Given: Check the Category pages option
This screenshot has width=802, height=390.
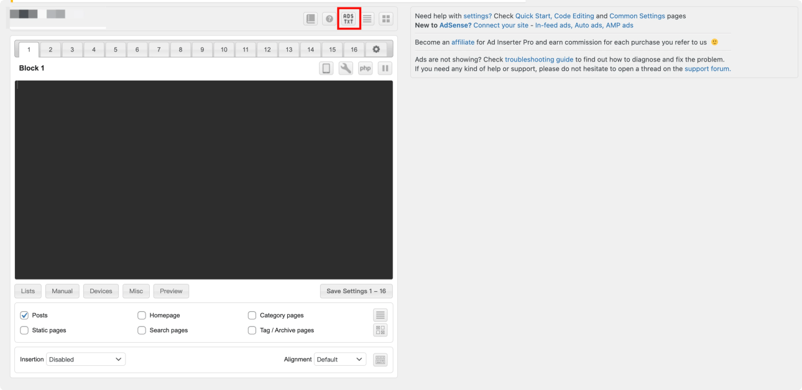Looking at the screenshot, I should pyautogui.click(x=252, y=315).
